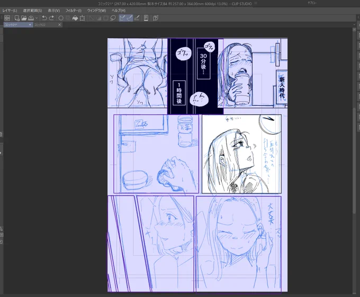
Task: Open CLIP STUDIO help question icon
Action: [x=156, y=18]
